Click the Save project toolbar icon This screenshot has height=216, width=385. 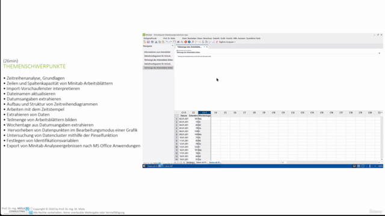click(149, 42)
